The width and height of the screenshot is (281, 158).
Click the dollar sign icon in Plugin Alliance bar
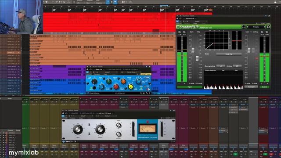141,93
